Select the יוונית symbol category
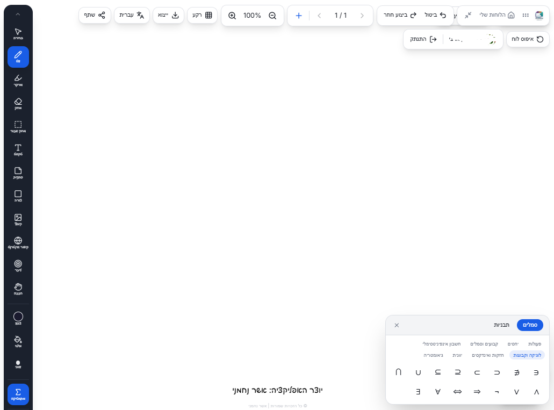Viewport: 554px width, 410px height. coord(457,355)
